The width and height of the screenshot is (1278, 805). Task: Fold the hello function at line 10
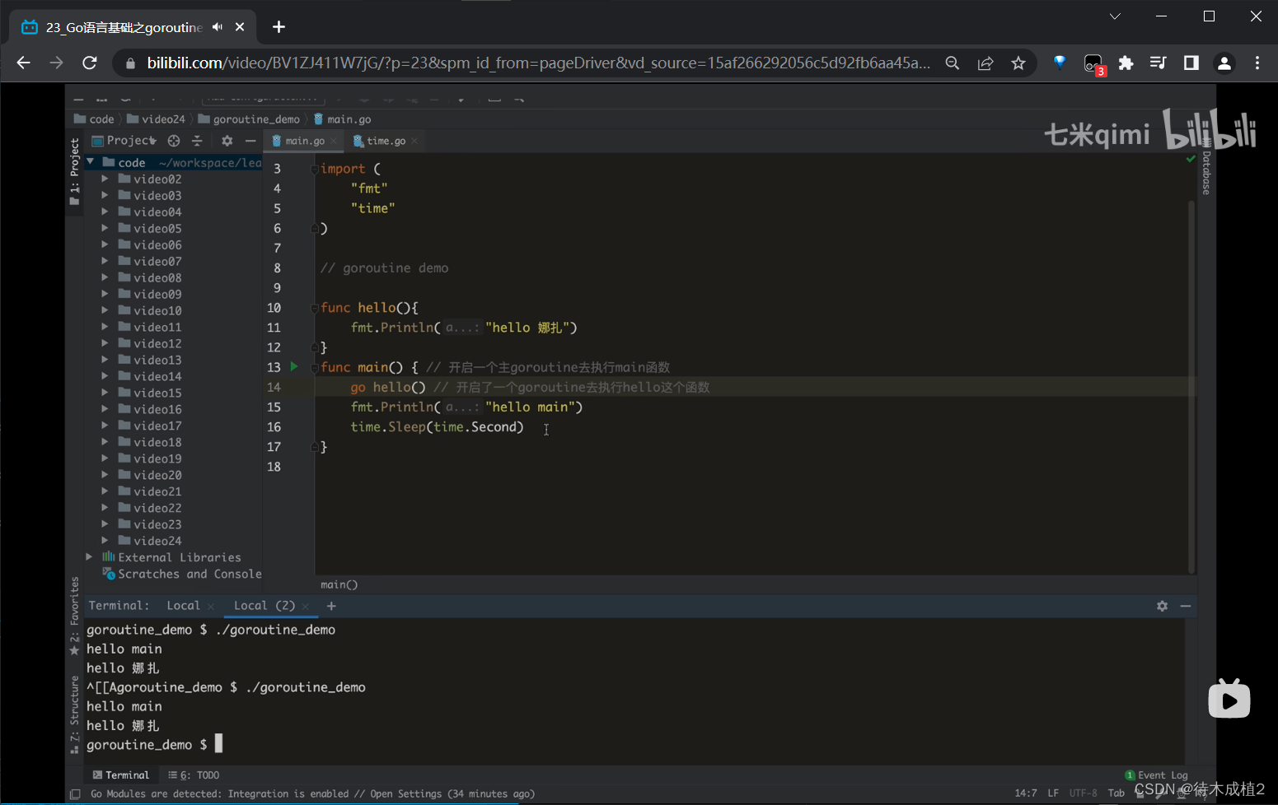pos(314,308)
